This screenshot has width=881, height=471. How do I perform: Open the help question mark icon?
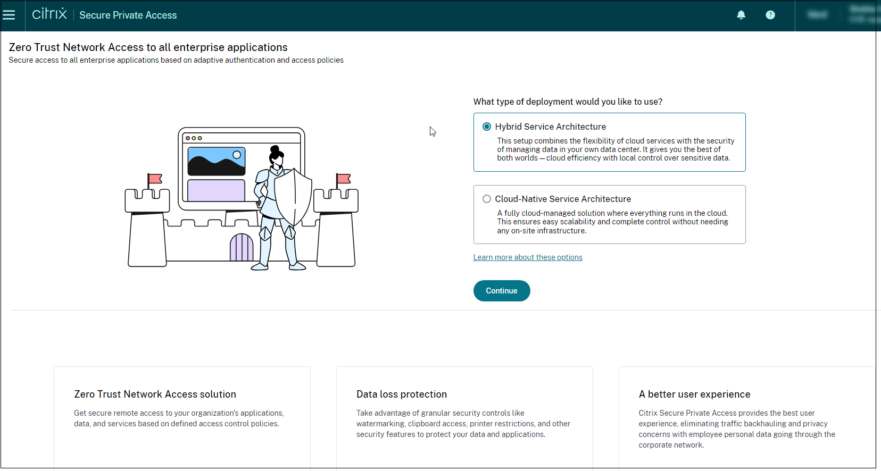tap(770, 15)
